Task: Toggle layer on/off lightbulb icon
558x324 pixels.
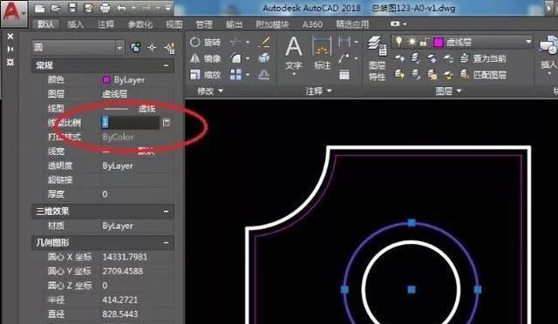Action: 399,42
